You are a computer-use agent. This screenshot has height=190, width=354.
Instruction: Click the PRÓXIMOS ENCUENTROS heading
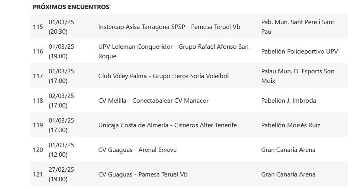[71, 7]
